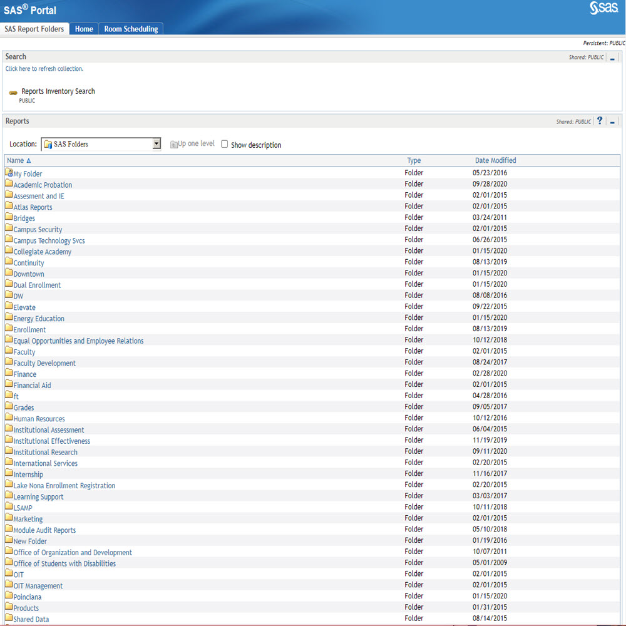Collapse the Search panel
Screen dimensions: 626x626
(612, 58)
